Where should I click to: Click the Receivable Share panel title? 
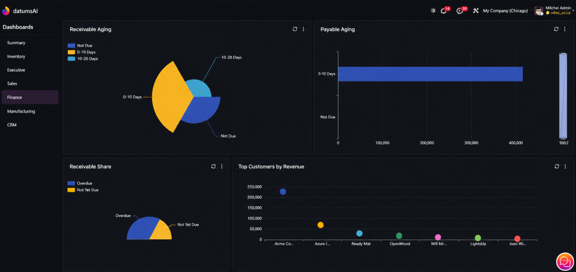point(90,166)
